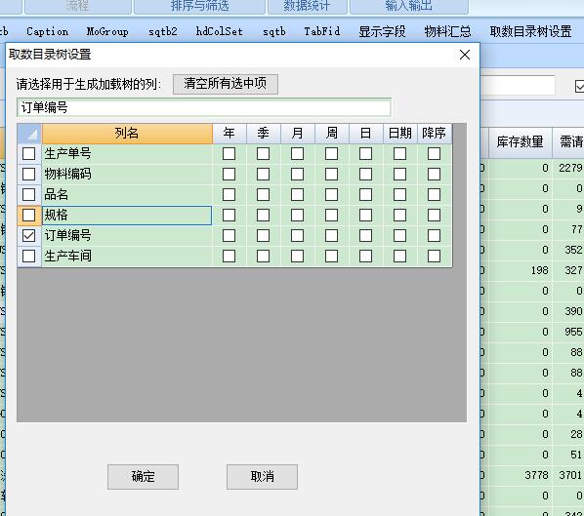Select the 订单编号 column name cell
584x516 pixels.
tap(127, 235)
